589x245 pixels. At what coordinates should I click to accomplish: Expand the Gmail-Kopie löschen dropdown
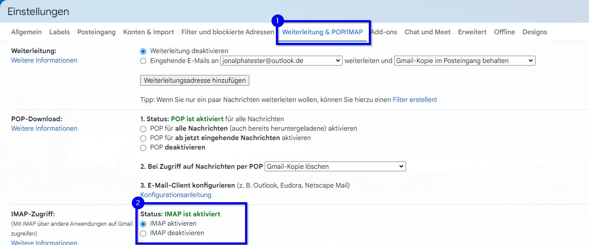point(335,166)
